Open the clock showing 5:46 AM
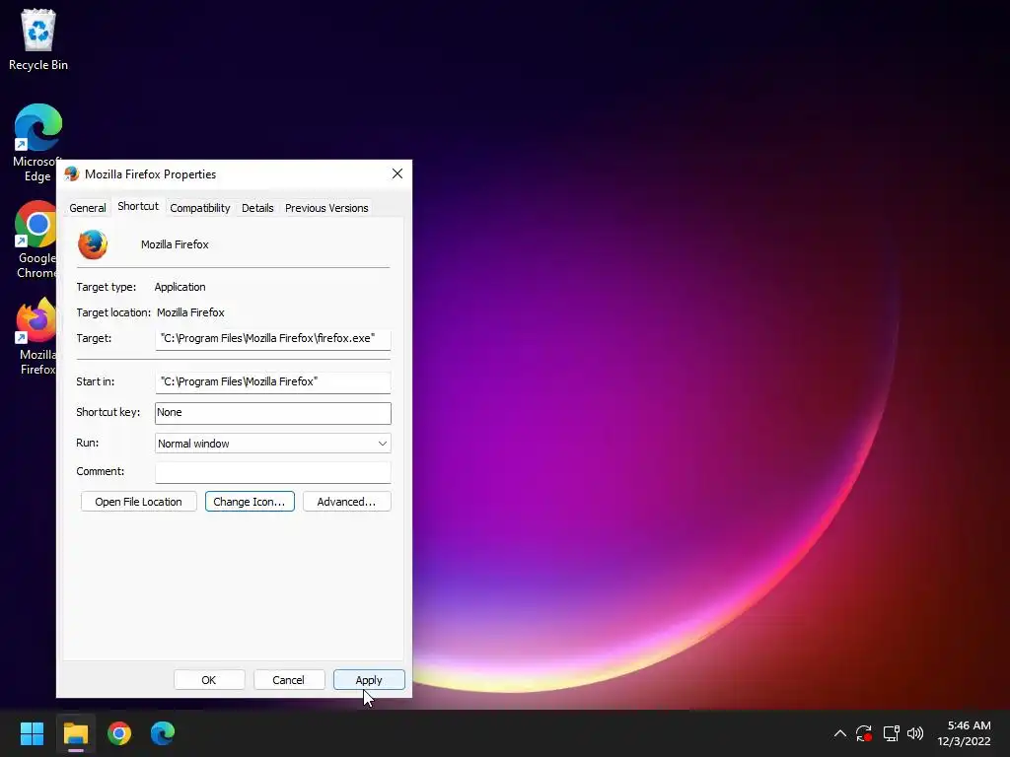 tap(964, 733)
